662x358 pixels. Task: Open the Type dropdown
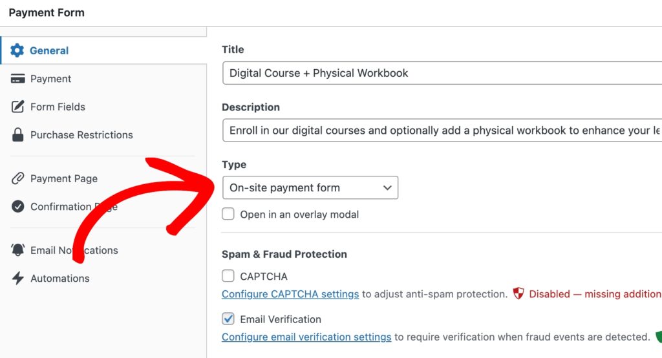tap(310, 187)
